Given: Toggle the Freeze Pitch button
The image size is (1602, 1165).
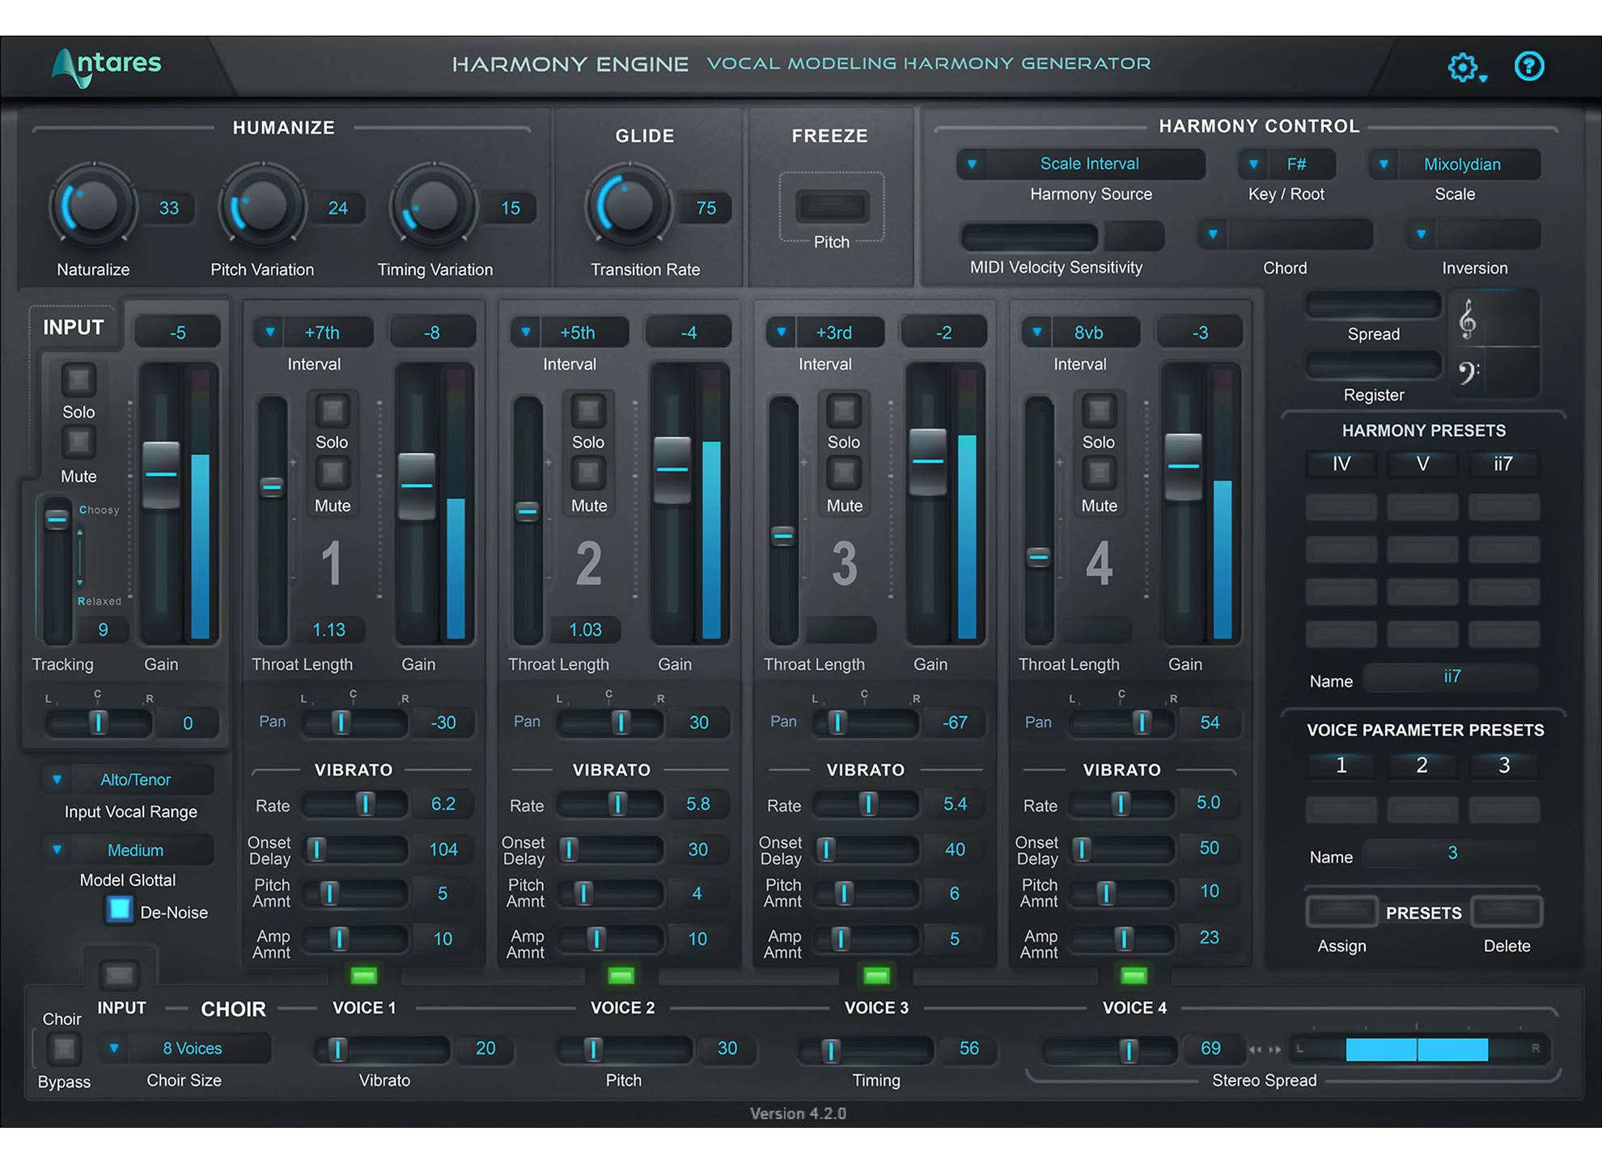Looking at the screenshot, I should (832, 205).
